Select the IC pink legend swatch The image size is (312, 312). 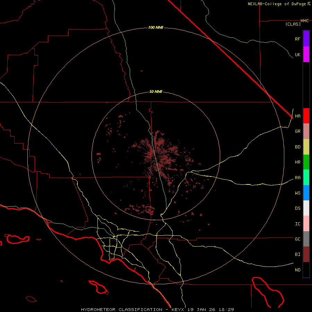(306, 224)
